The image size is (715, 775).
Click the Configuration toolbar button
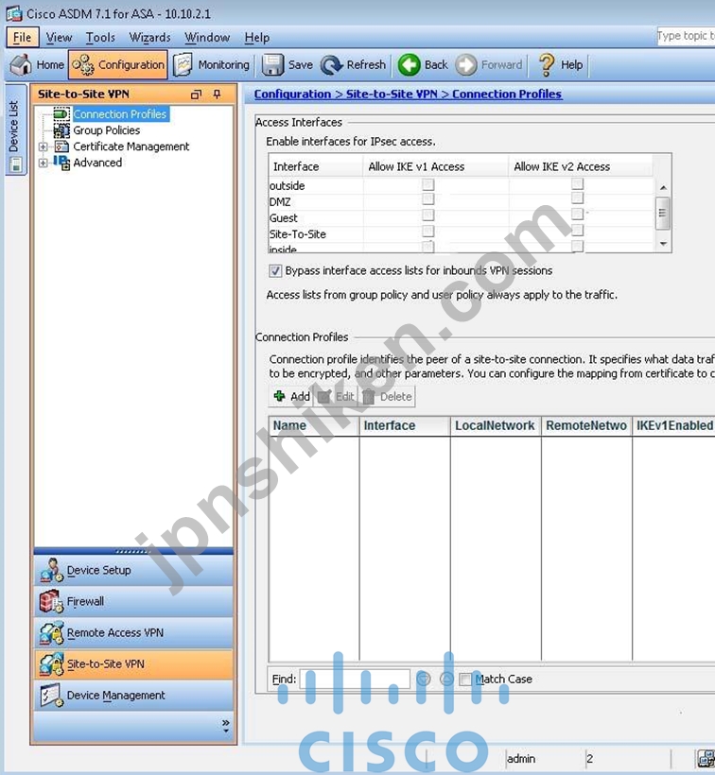click(118, 65)
